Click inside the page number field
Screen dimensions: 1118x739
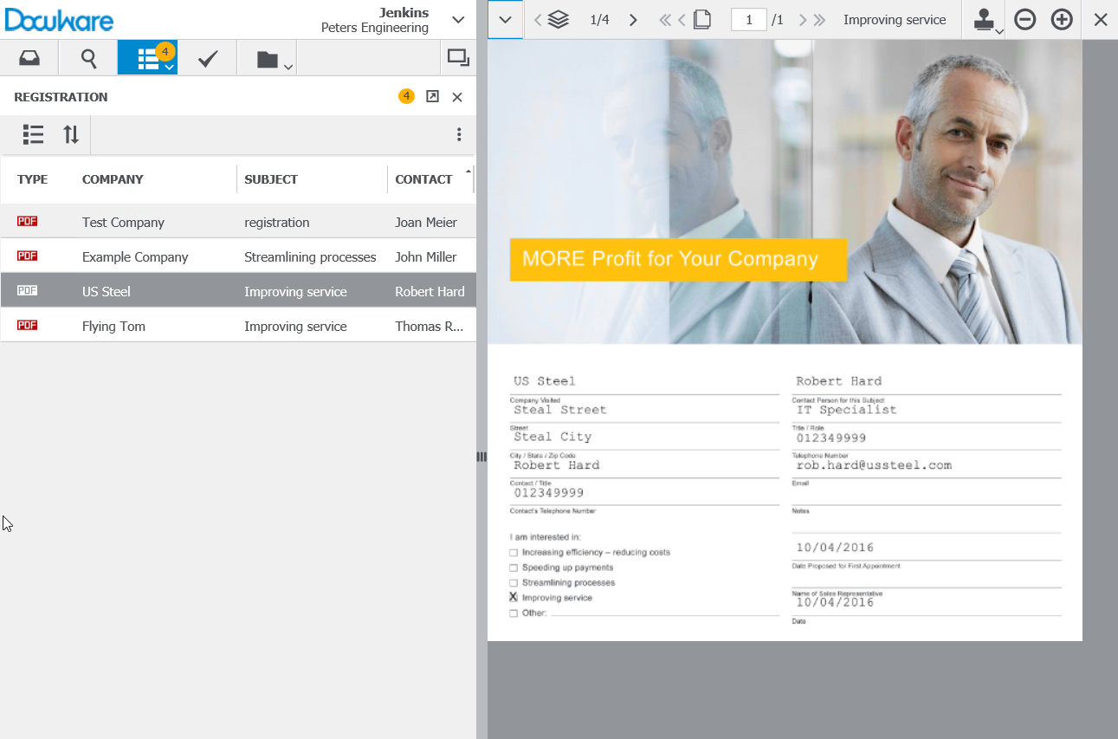tap(748, 18)
